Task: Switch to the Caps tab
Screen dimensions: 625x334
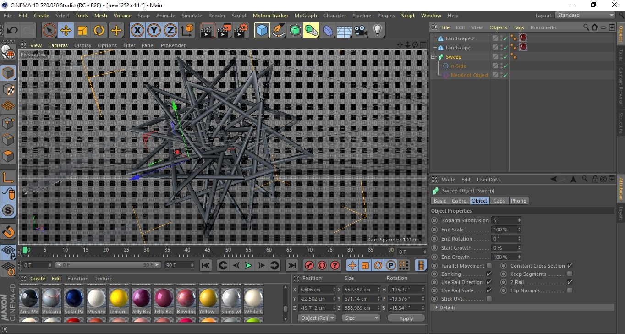Action: coord(499,201)
